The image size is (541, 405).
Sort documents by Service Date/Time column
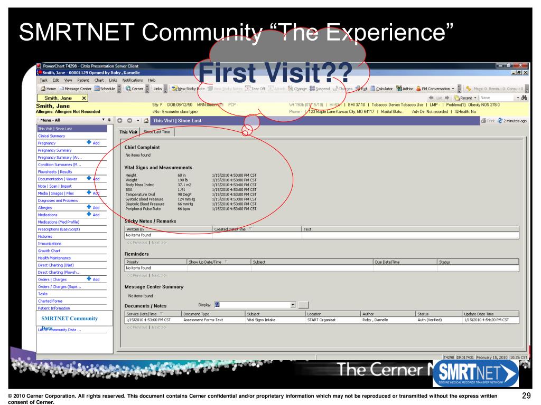(153, 314)
